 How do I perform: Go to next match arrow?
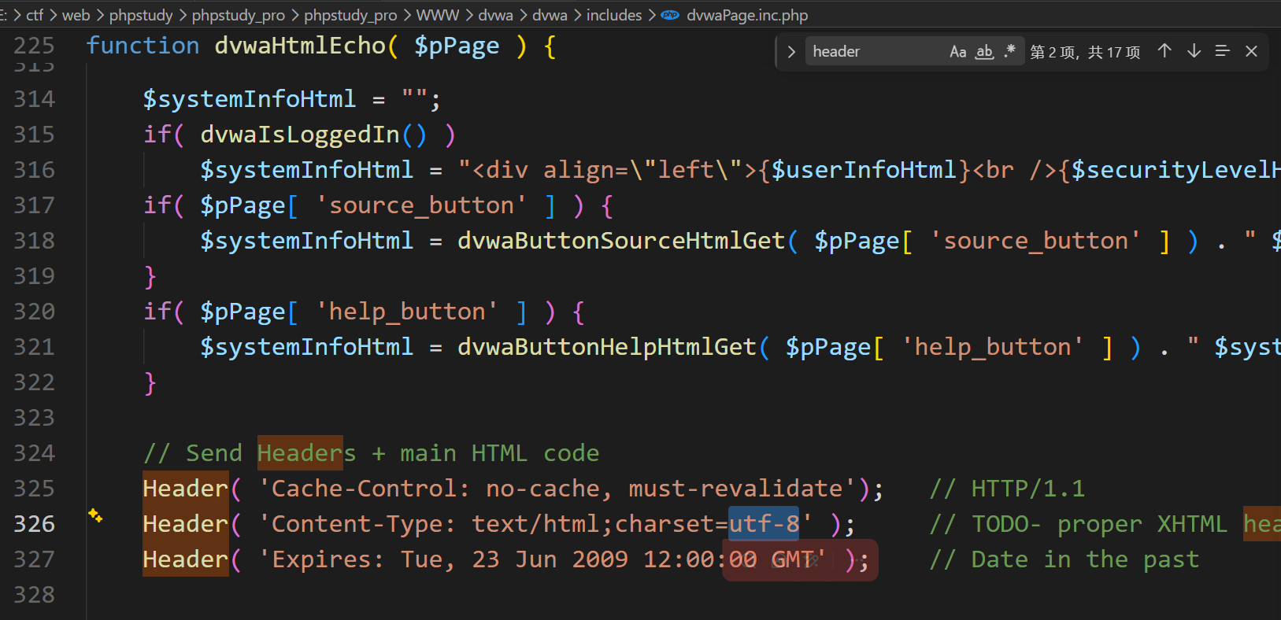click(x=1194, y=51)
